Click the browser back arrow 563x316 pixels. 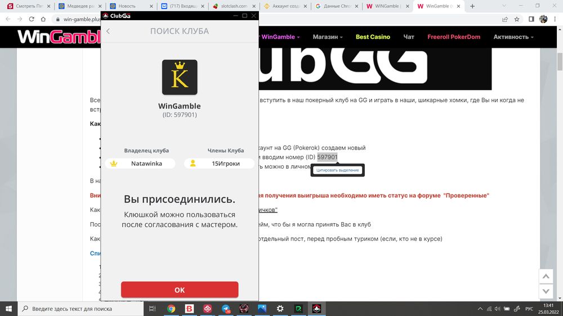(x=8, y=19)
